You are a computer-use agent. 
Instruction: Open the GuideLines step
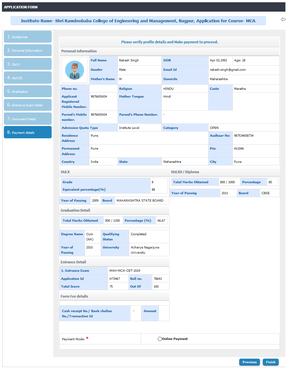28,37
